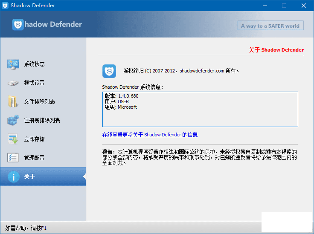Open the 在线查看更多关于 Shadow Defender 的信息 link
This screenshot has height=234, width=314.
coord(150,135)
